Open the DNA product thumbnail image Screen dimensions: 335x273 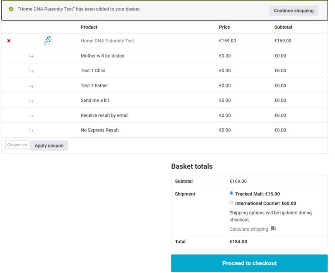[48, 40]
